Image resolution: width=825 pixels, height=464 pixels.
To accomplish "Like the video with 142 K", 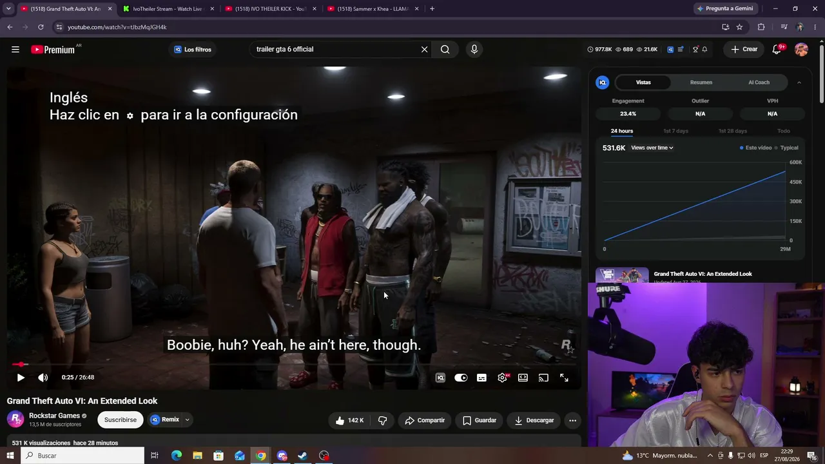I will (x=349, y=420).
